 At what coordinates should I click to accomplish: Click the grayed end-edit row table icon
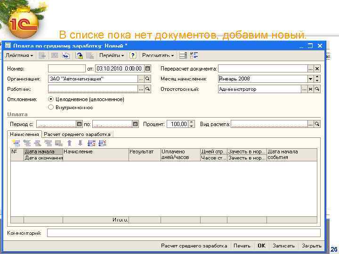tap(58, 143)
